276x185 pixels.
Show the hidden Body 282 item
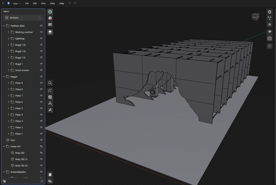point(41,153)
